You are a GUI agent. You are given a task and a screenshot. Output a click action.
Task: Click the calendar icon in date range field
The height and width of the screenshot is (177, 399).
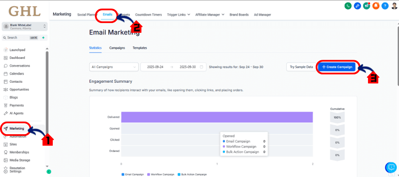[x=202, y=67]
